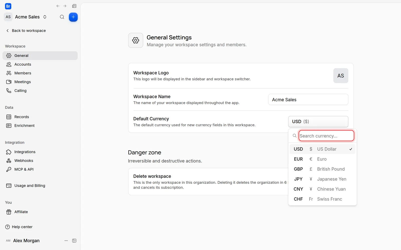
Task: Open the Help center link
Action: click(x=19, y=227)
